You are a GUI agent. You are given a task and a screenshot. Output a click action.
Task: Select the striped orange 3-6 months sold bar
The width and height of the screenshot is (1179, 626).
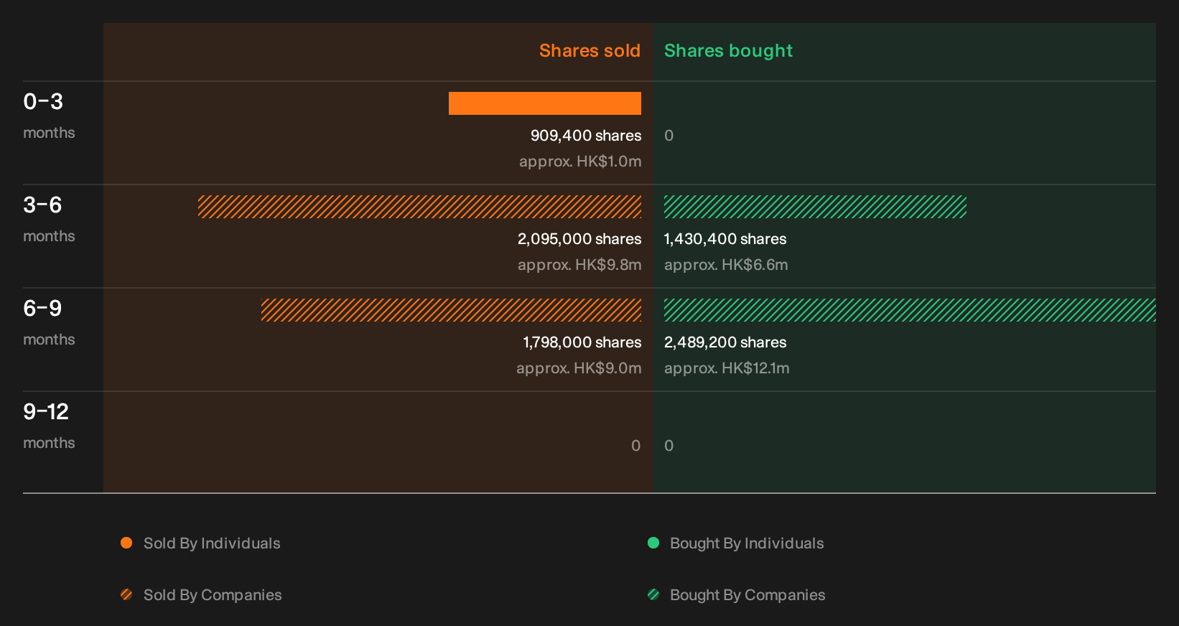point(419,207)
